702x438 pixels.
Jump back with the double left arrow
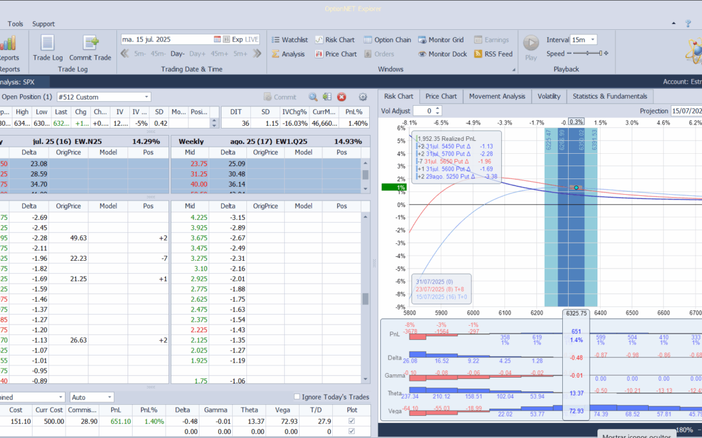click(125, 54)
